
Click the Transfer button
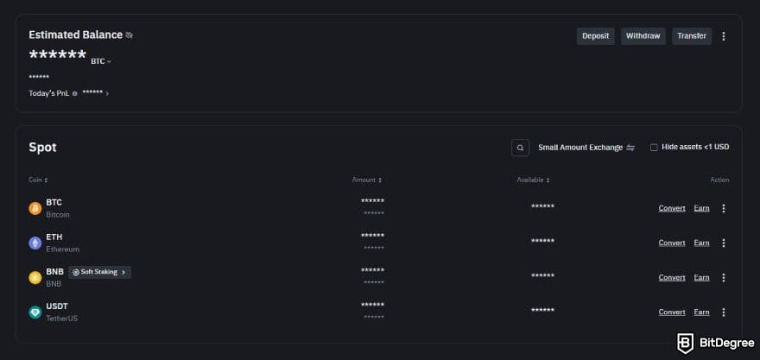click(x=692, y=36)
